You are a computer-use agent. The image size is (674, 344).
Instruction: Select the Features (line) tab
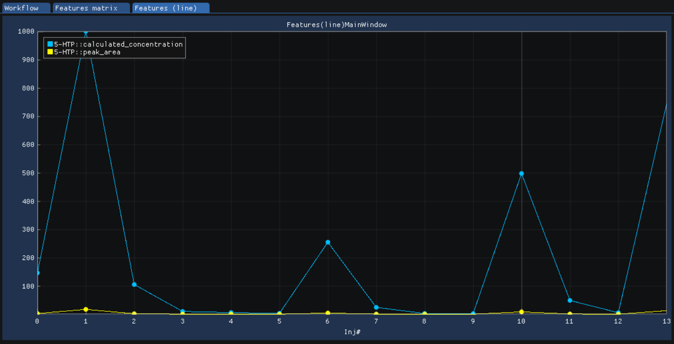point(171,8)
